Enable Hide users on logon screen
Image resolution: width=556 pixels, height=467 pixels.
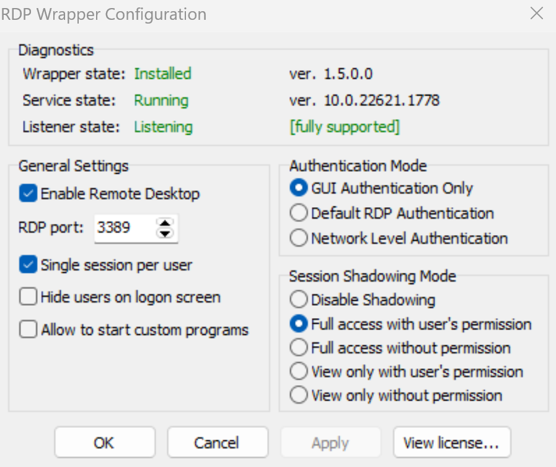[x=29, y=297]
